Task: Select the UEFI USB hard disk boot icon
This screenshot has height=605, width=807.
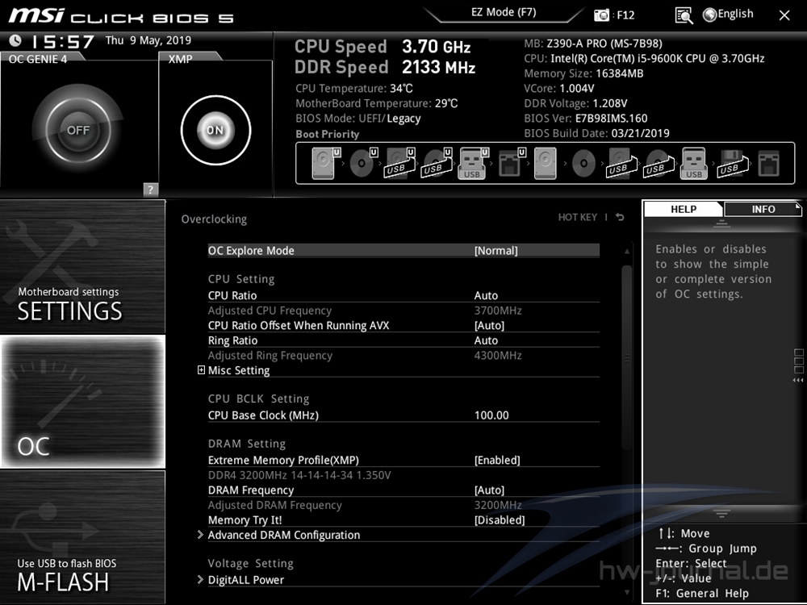Action: pyautogui.click(x=400, y=163)
